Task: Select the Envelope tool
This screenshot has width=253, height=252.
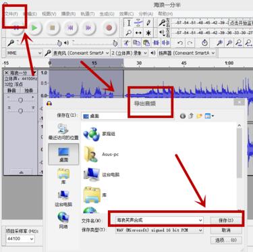Action: pos(138,23)
